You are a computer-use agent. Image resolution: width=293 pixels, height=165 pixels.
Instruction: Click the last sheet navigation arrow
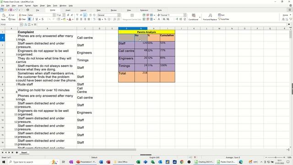(x=12, y=153)
